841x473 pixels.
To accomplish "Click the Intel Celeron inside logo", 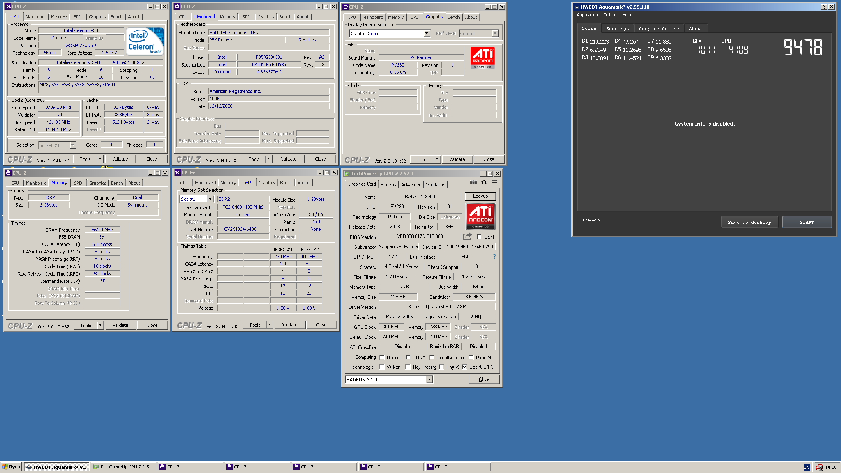I will point(145,41).
